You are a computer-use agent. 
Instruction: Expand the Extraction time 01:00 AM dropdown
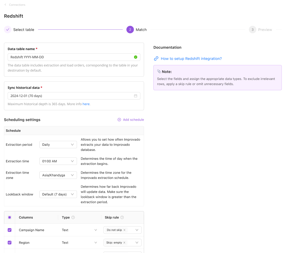click(58, 161)
